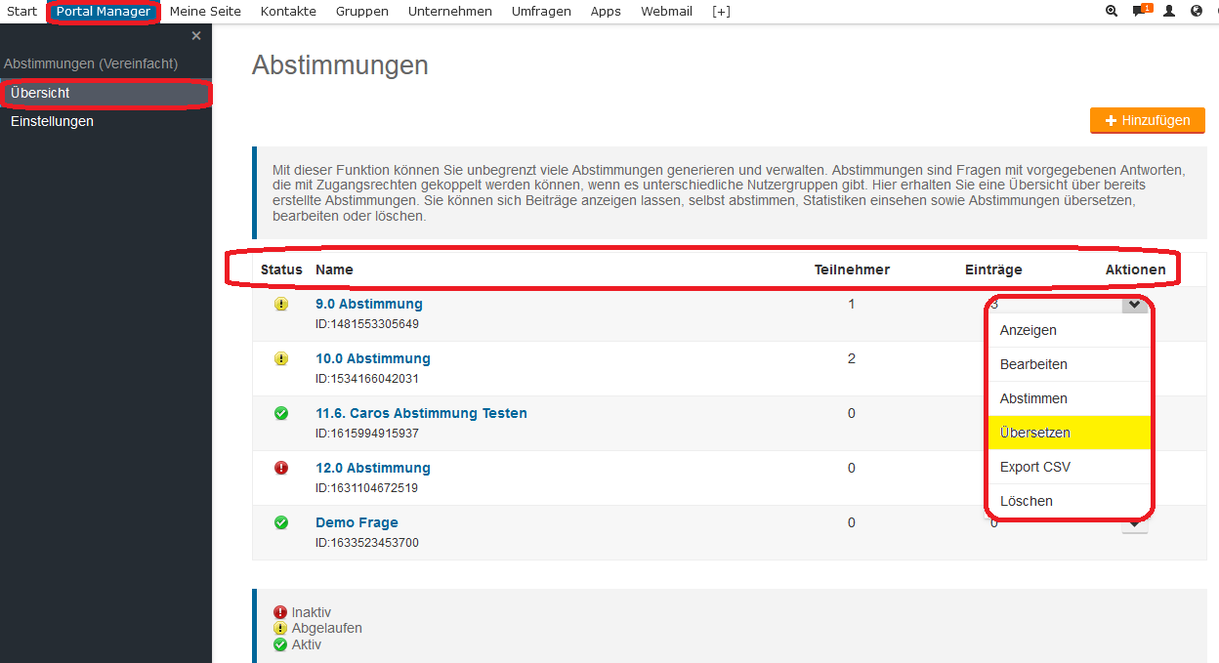Open 11.6. Caros Abstimmung Testen link
Screen dimensions: 1219x663
(421, 414)
